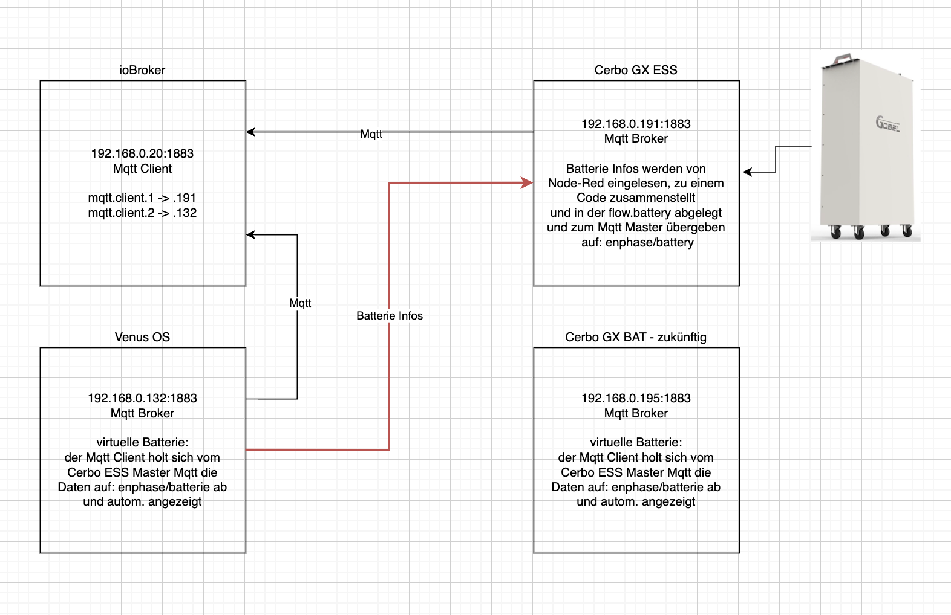Click 'und in der flow.battery abgelegt' line
Image resolution: width=951 pixels, height=615 pixels.
pyautogui.click(x=636, y=213)
